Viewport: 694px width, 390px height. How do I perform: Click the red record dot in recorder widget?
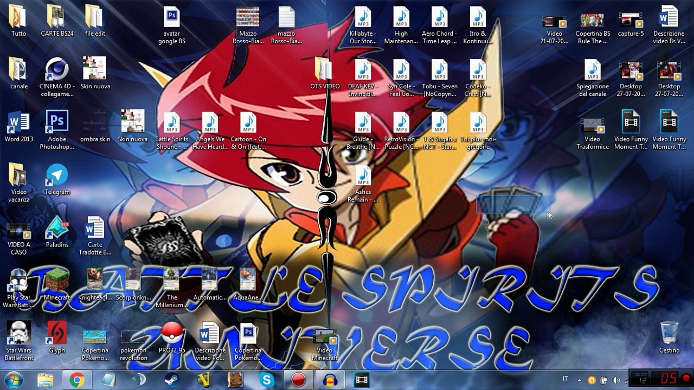(x=686, y=378)
